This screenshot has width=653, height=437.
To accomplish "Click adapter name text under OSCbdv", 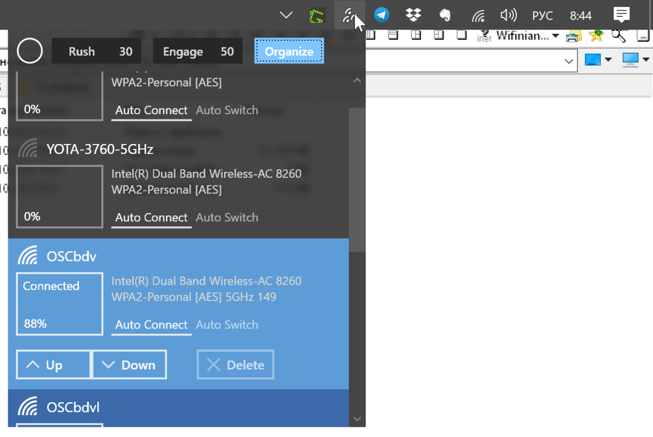I will coord(206,281).
